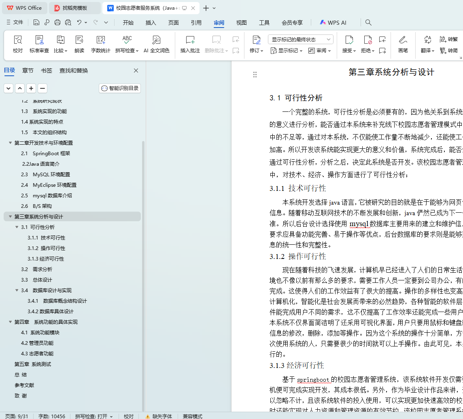Move outline selection up arrow button

click(x=20, y=88)
